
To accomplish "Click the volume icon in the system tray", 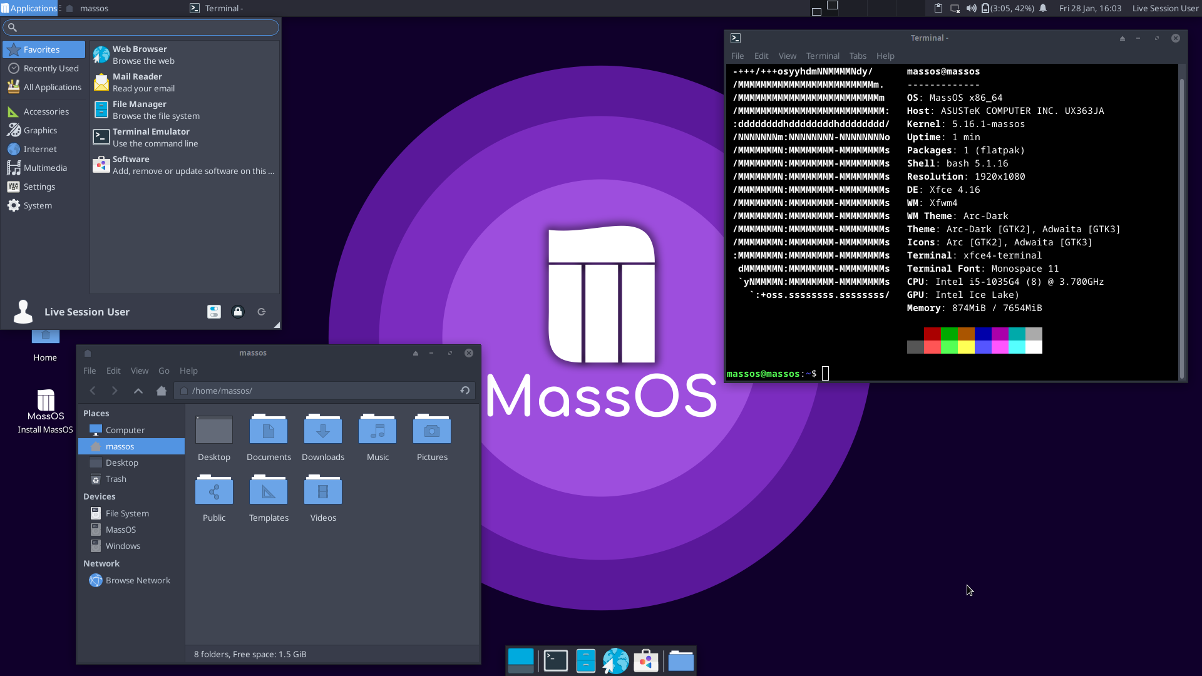I will pyautogui.click(x=970, y=8).
